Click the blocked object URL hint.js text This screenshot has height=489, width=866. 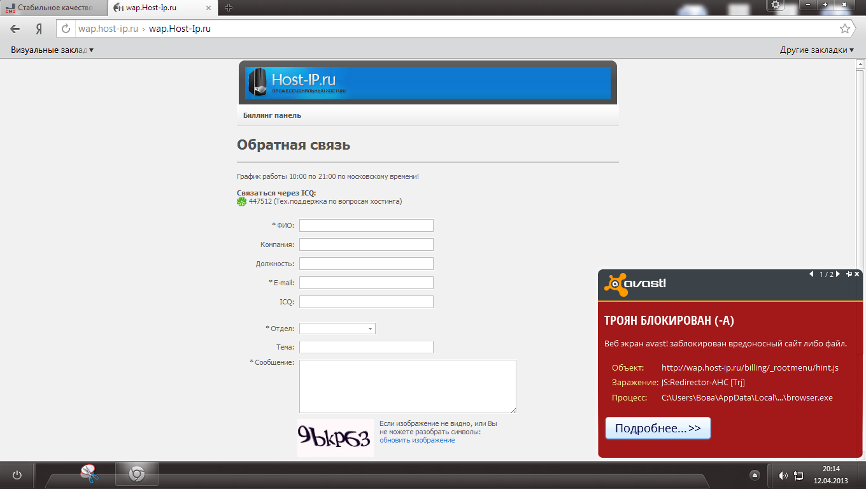(750, 367)
